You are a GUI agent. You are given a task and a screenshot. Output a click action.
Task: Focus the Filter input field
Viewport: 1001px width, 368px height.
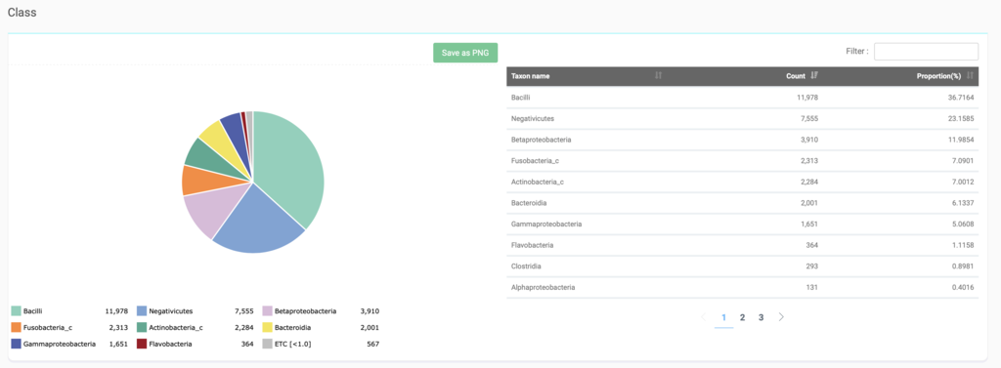(926, 52)
